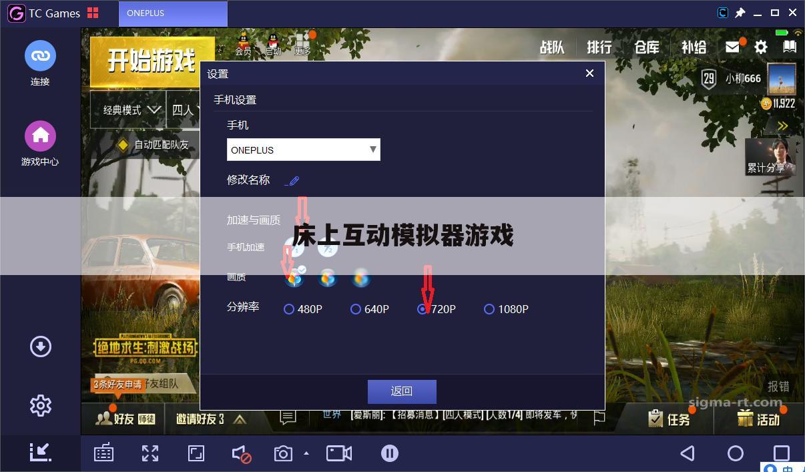
Task: Click the TC Games red grid icon
Action: coord(93,13)
